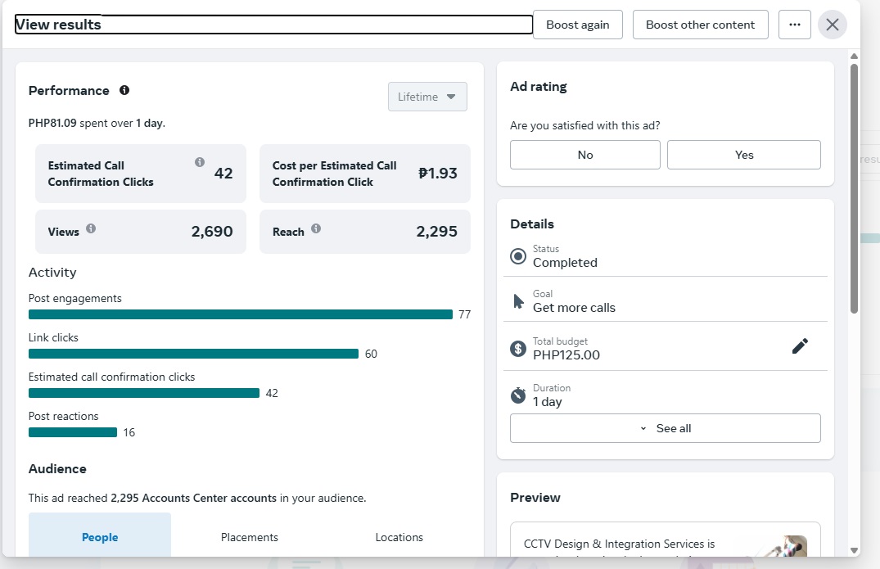This screenshot has height=569, width=880.
Task: Click the Status completed radio icon
Action: point(518,256)
